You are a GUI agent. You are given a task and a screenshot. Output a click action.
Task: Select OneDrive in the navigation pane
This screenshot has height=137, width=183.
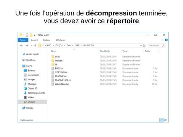coord(31,60)
